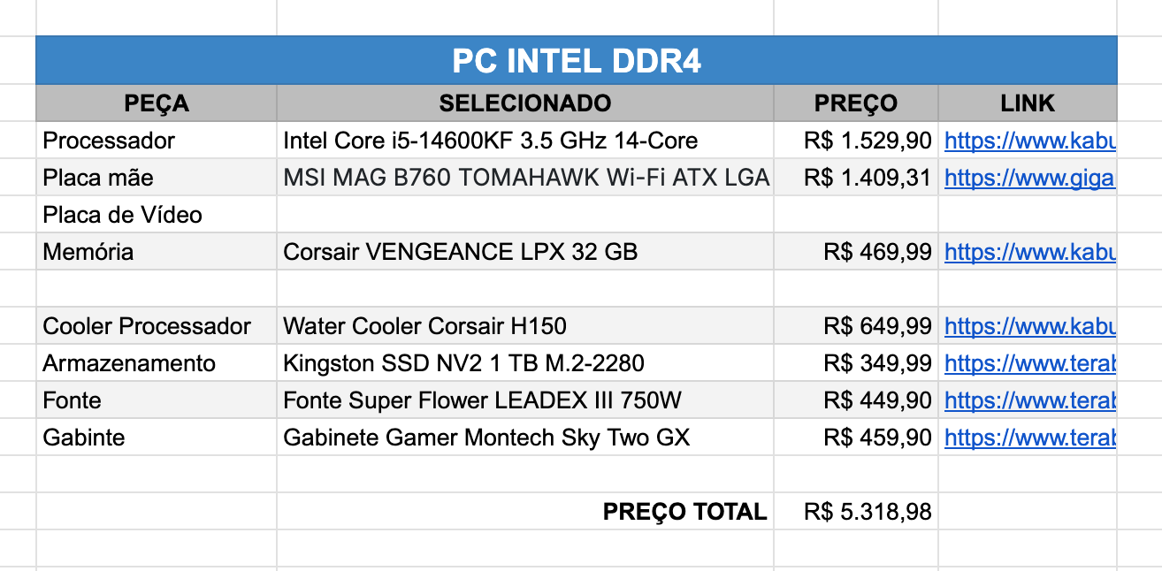Open the Armazenamento Terabyte link
Image resolution: width=1162 pixels, height=571 pixels.
point(1030,363)
